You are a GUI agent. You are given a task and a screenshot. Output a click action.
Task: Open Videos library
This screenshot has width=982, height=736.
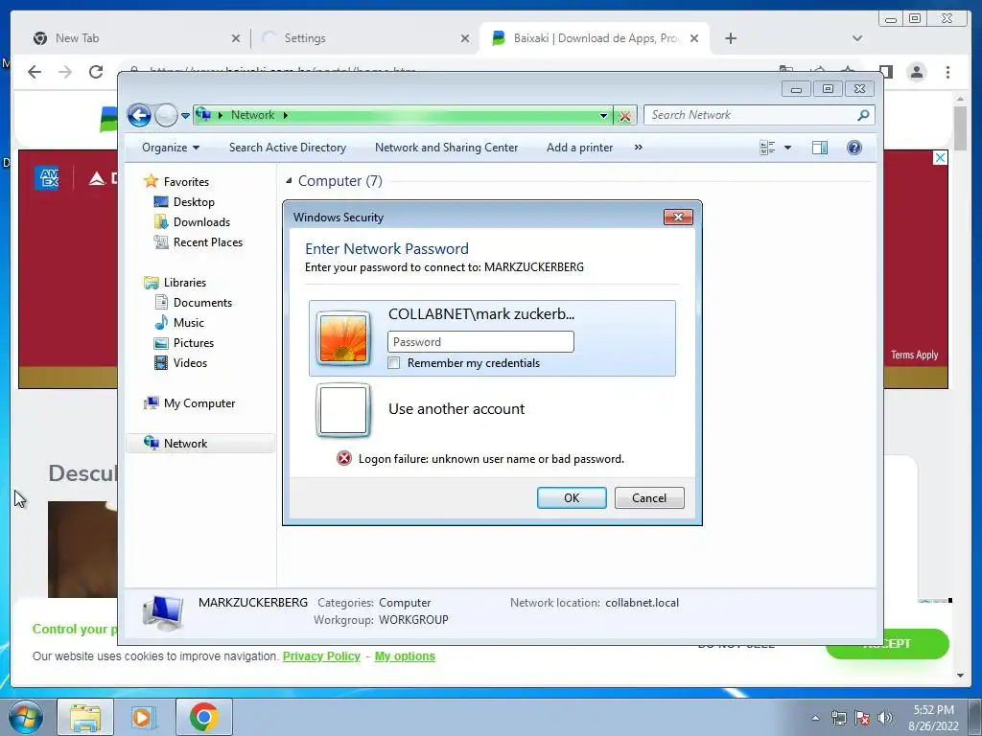[x=190, y=363]
